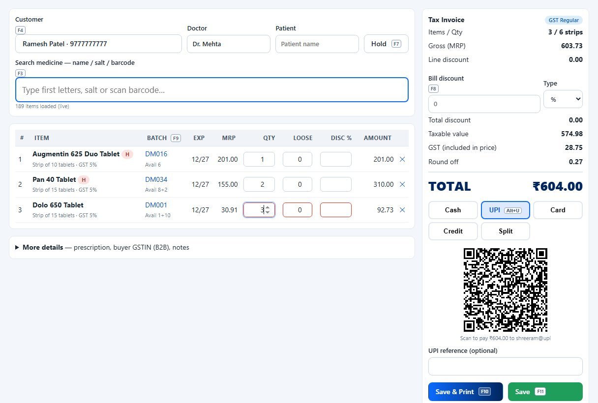
Task: Open the bill discount Type dropdown
Action: point(563,99)
